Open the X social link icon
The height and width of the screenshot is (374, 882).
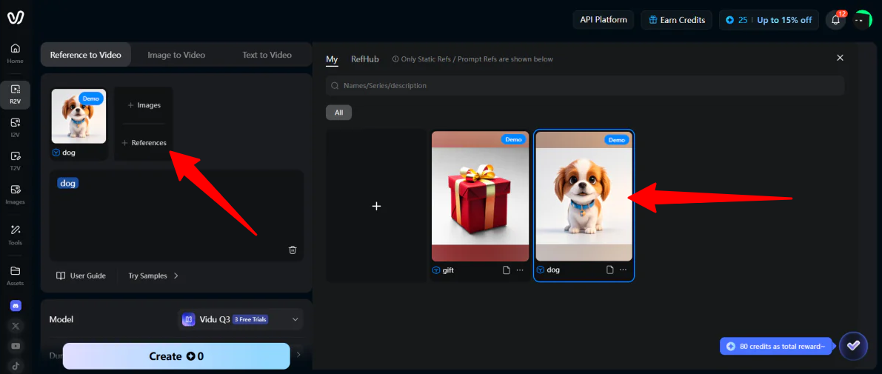[16, 326]
